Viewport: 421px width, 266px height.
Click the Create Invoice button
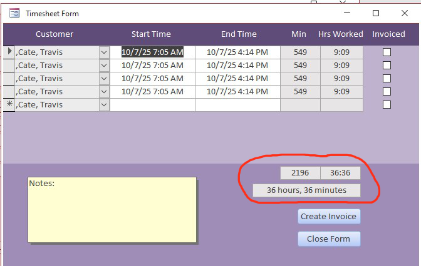point(329,216)
